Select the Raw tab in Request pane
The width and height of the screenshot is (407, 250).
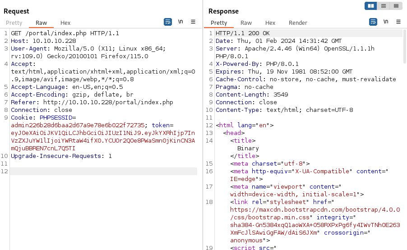click(41, 23)
